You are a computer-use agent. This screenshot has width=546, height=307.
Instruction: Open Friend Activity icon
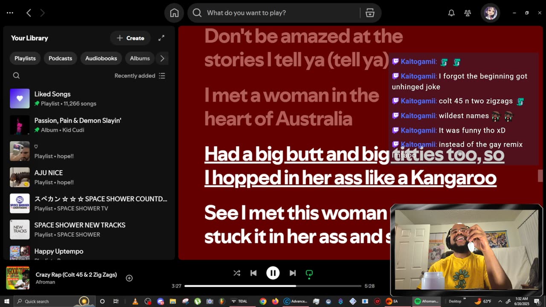[468, 13]
